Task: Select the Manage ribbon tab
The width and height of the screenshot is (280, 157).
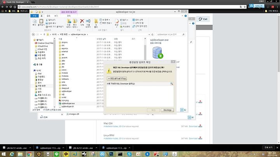Action: click(68, 16)
